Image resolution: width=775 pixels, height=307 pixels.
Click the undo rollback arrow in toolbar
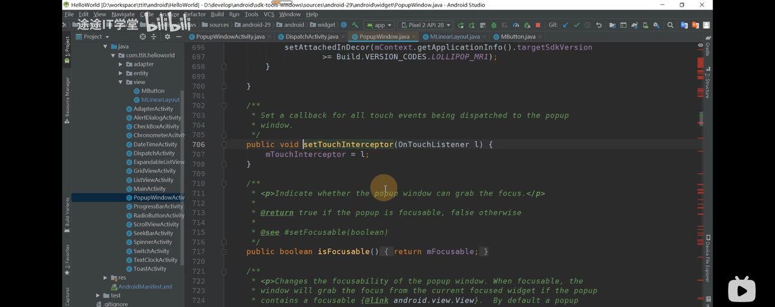599,25
